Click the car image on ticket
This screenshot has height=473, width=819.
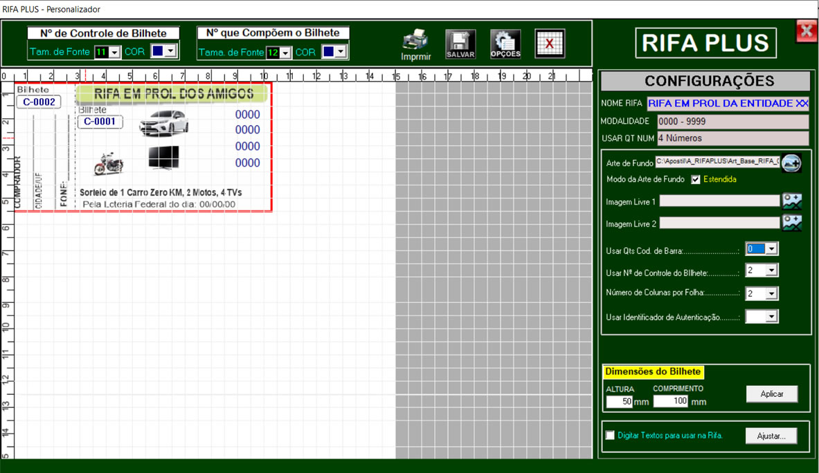(163, 123)
